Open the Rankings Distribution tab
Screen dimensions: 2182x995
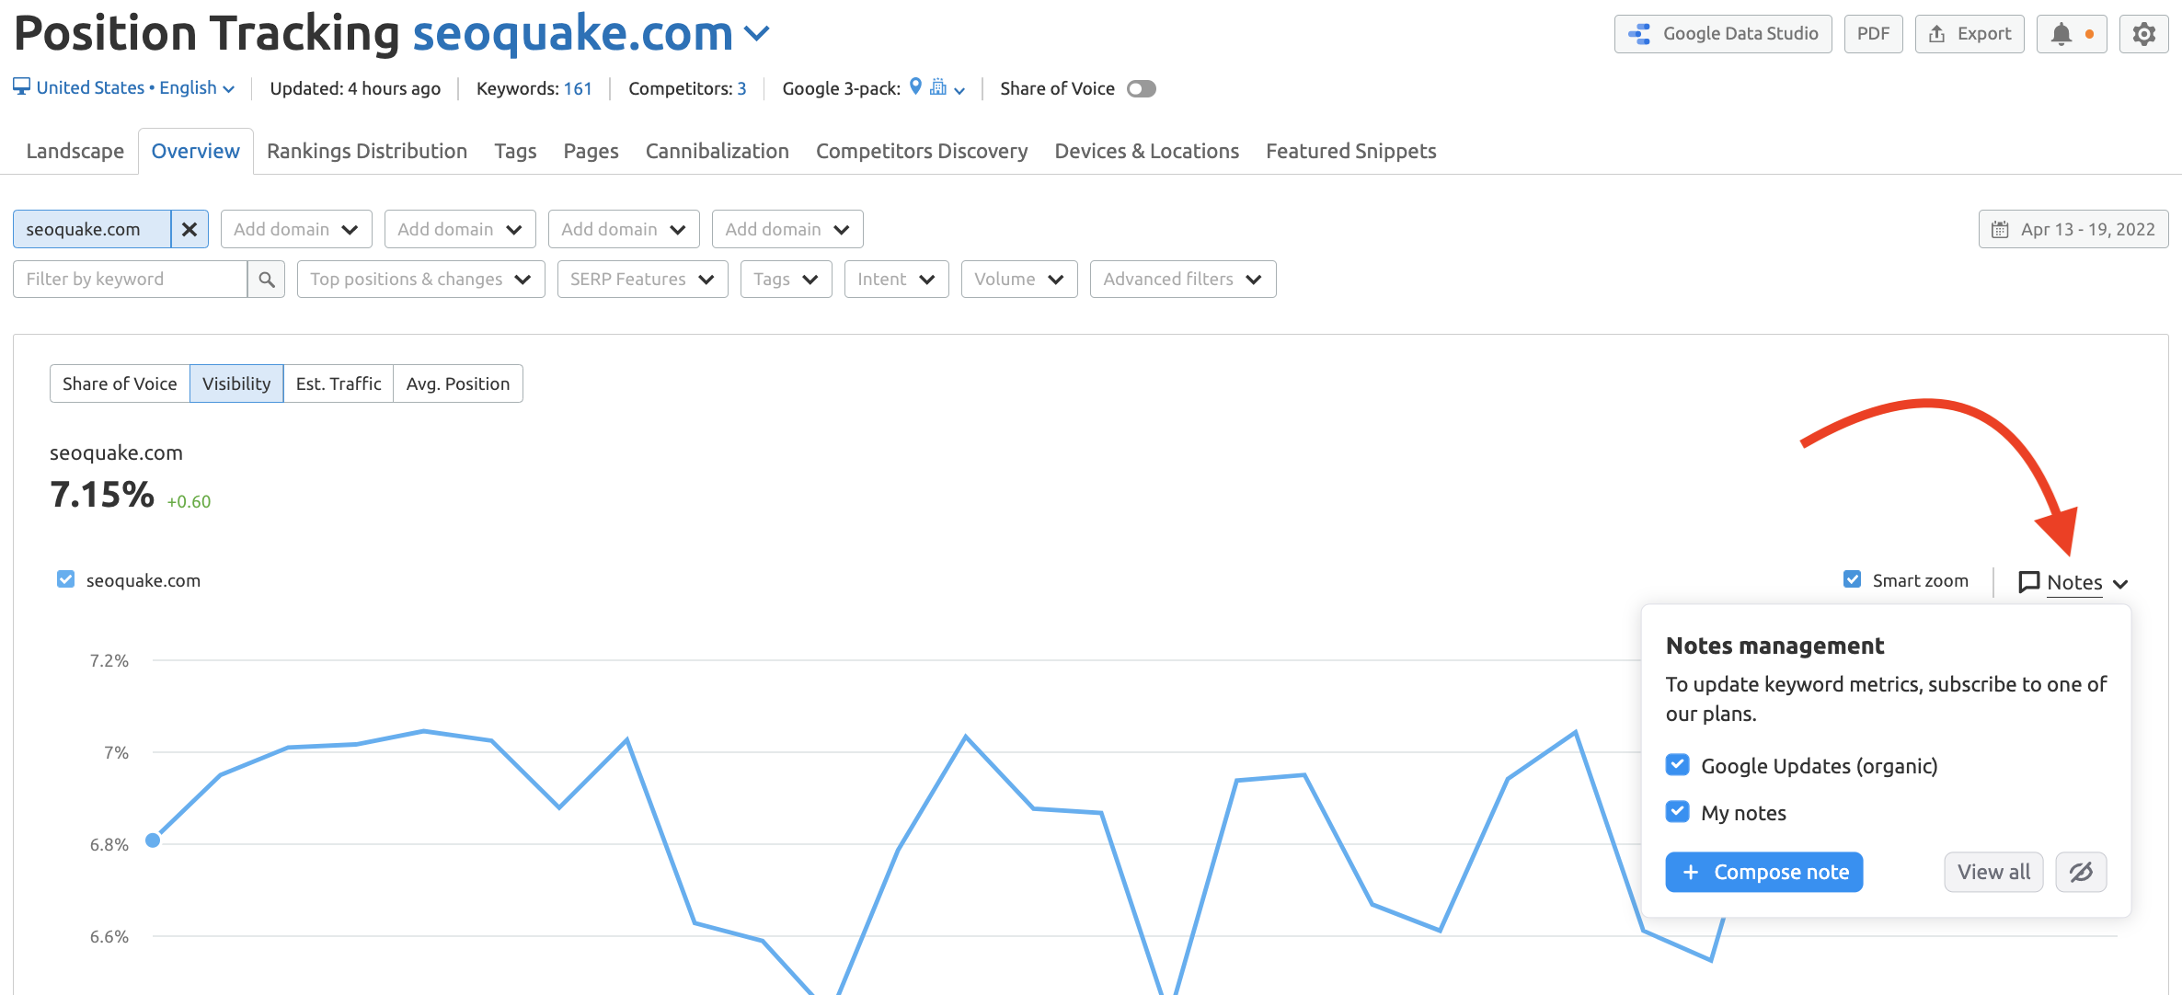pos(367,151)
